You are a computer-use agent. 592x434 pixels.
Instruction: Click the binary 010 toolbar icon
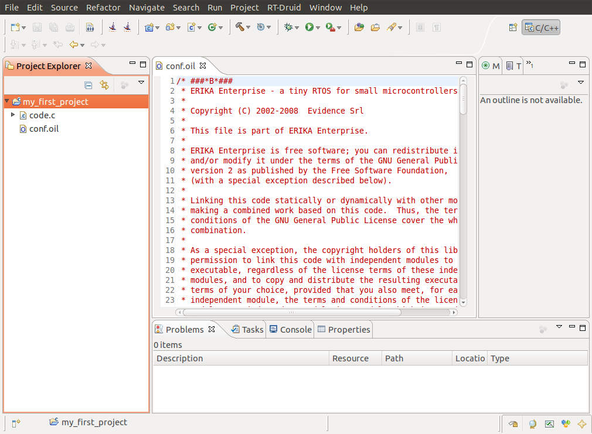point(90,27)
